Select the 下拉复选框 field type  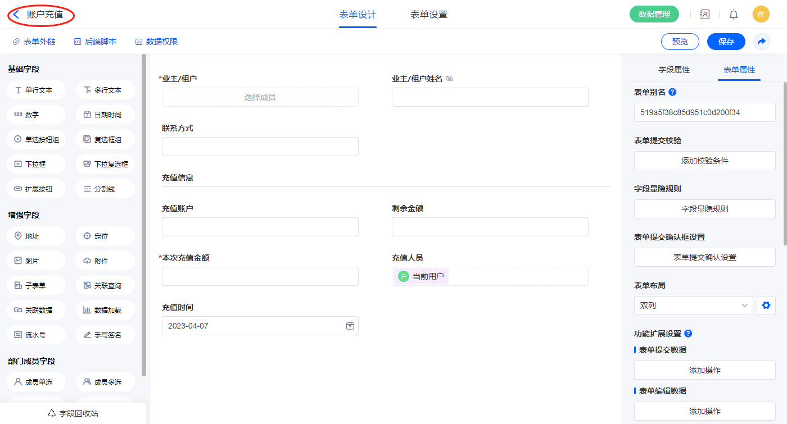click(x=105, y=164)
